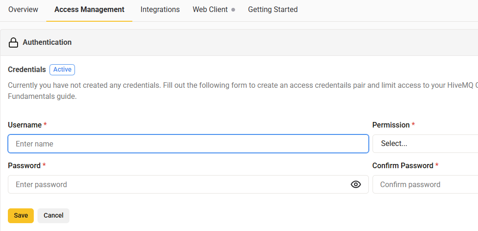Select the Access Management tab
The image size is (478, 231).
(x=89, y=10)
